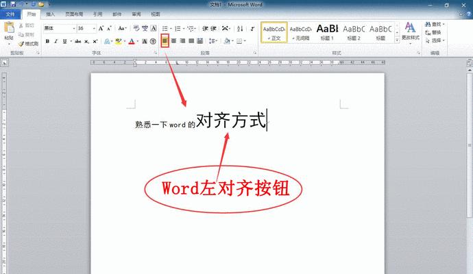473x274 pixels.
Task: Click the Shrink Font icon
Action: 109,28
